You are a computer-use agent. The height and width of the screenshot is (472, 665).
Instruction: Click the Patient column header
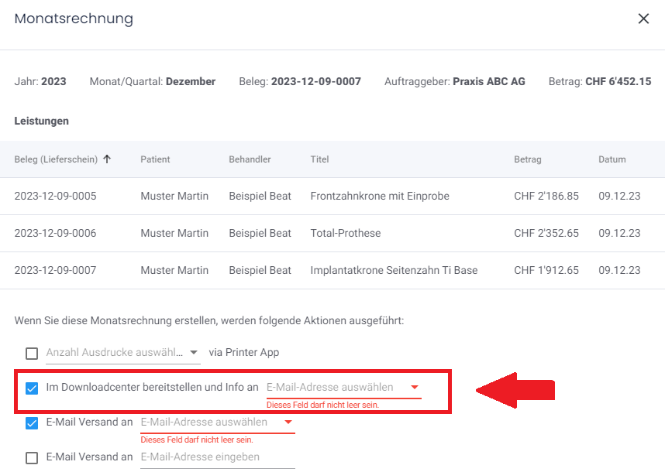[155, 159]
